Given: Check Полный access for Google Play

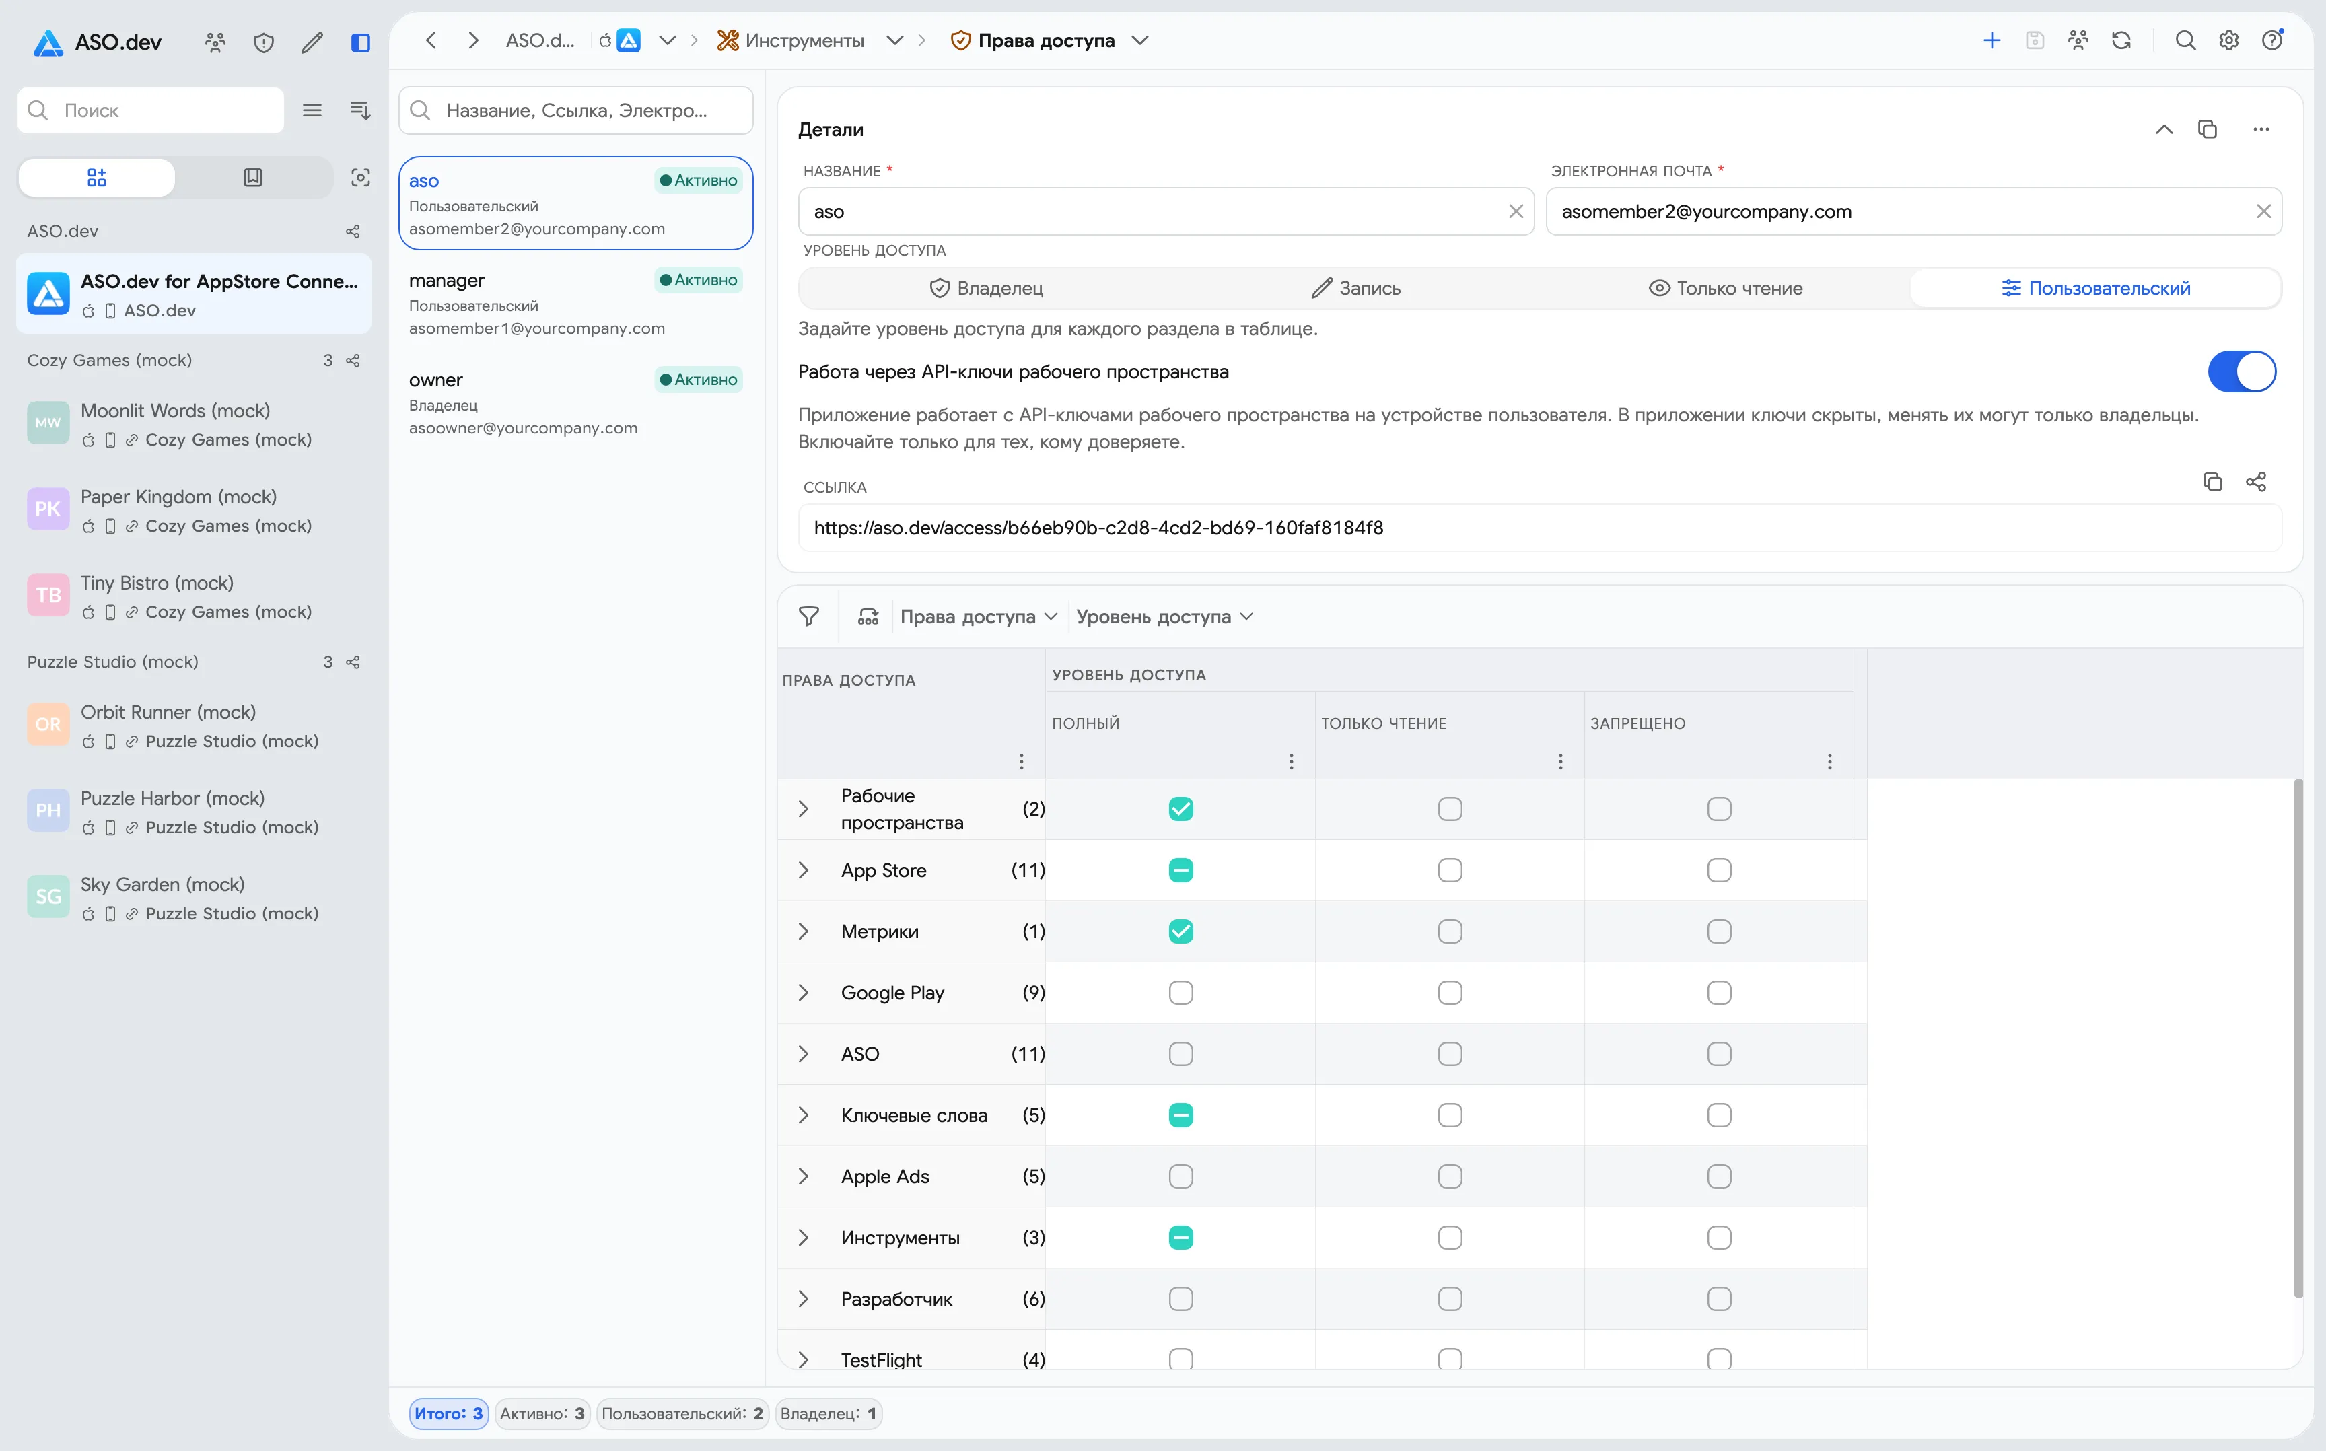Looking at the screenshot, I should [x=1180, y=992].
